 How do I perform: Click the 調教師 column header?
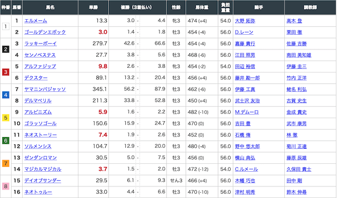311,7
